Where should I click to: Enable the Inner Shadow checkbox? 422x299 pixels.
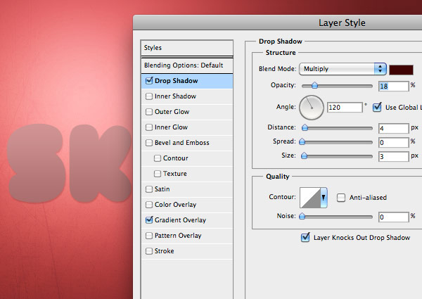click(148, 96)
